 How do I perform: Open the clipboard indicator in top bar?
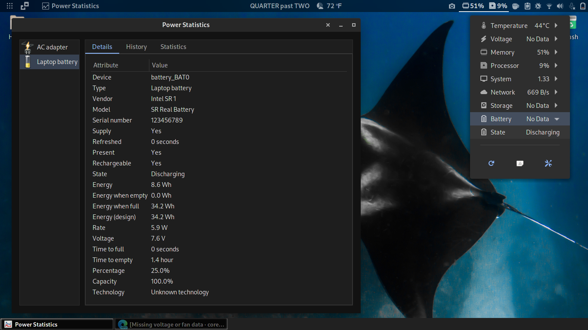pos(527,6)
